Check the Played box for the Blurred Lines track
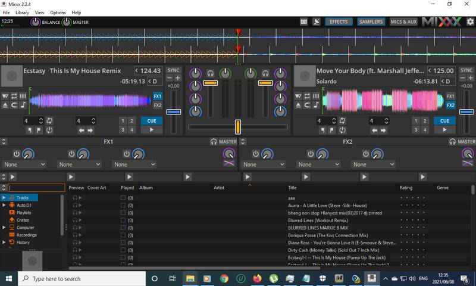 [123, 220]
